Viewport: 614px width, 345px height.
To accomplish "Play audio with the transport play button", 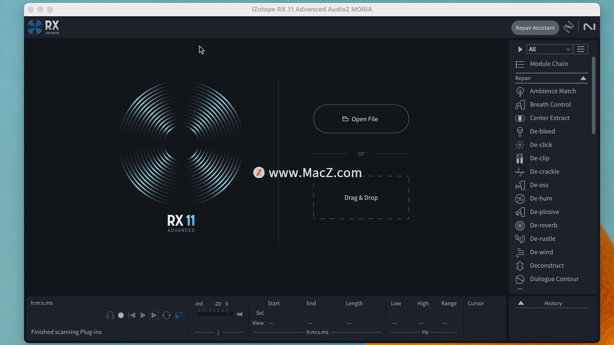I will [x=143, y=316].
